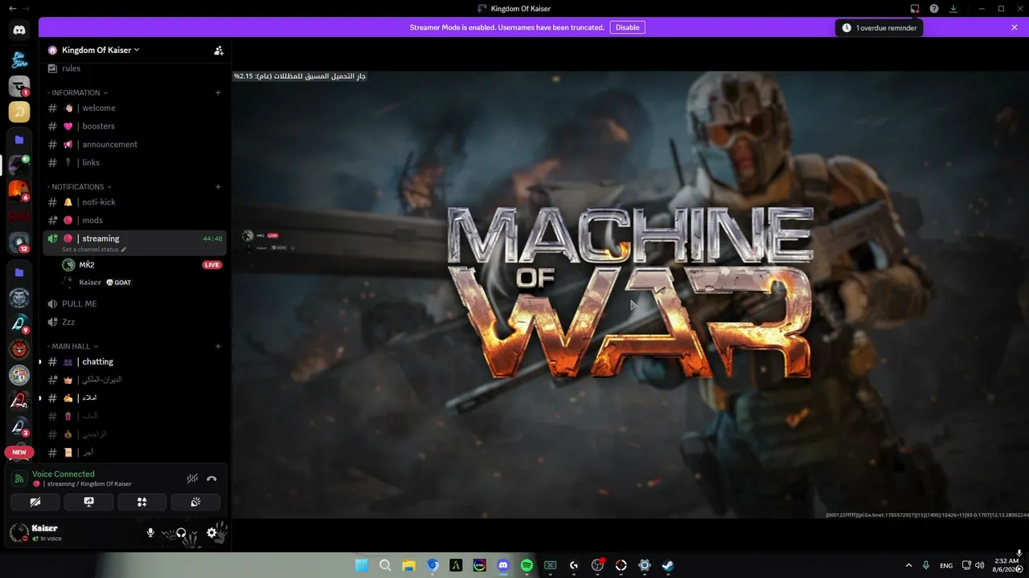Open the soundboard

coord(195,502)
